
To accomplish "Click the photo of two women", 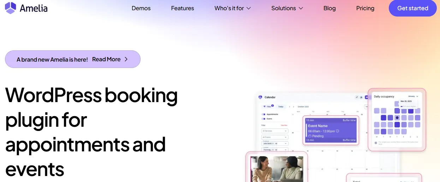I will 277,169.
